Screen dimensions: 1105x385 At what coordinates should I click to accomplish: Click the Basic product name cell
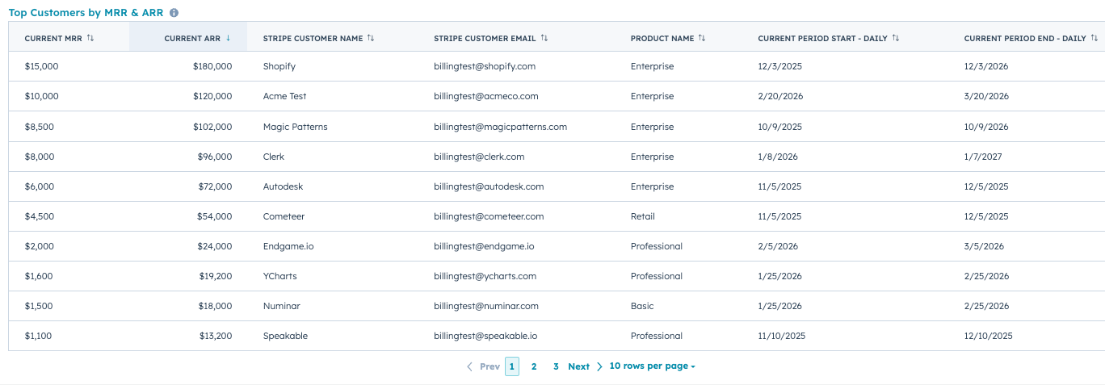(x=642, y=306)
